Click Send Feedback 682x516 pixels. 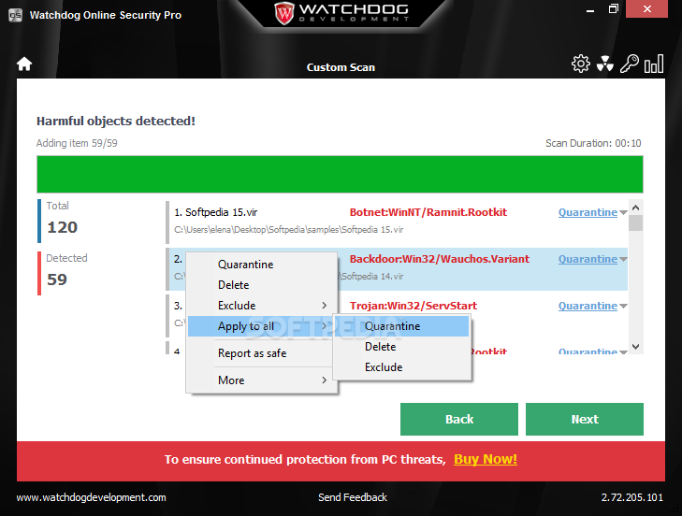click(353, 497)
